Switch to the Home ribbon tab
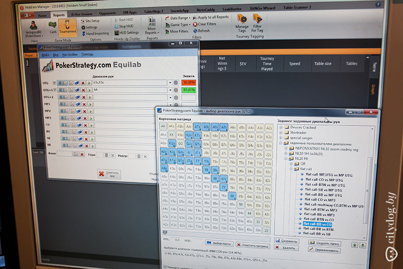 click(x=42, y=15)
